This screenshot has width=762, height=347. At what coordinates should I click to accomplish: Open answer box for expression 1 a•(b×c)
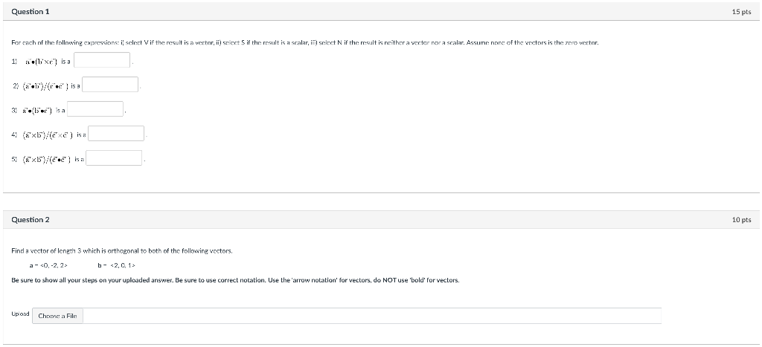click(101, 60)
